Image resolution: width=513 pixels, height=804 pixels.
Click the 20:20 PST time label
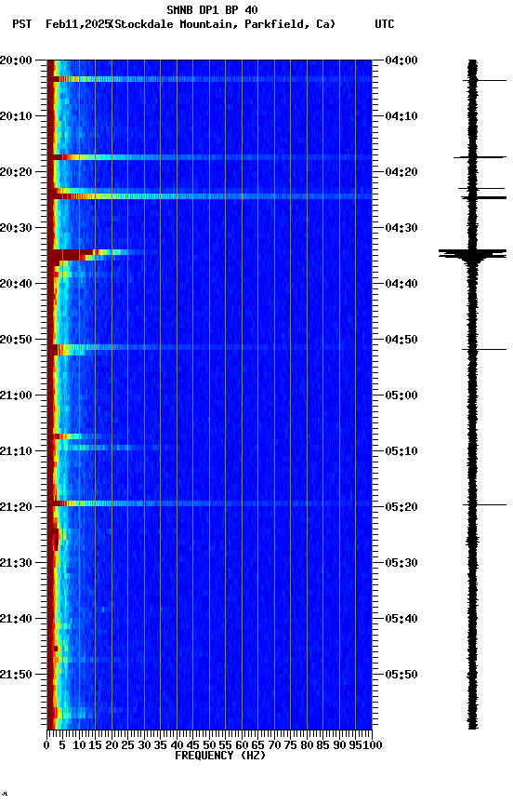(x=16, y=172)
